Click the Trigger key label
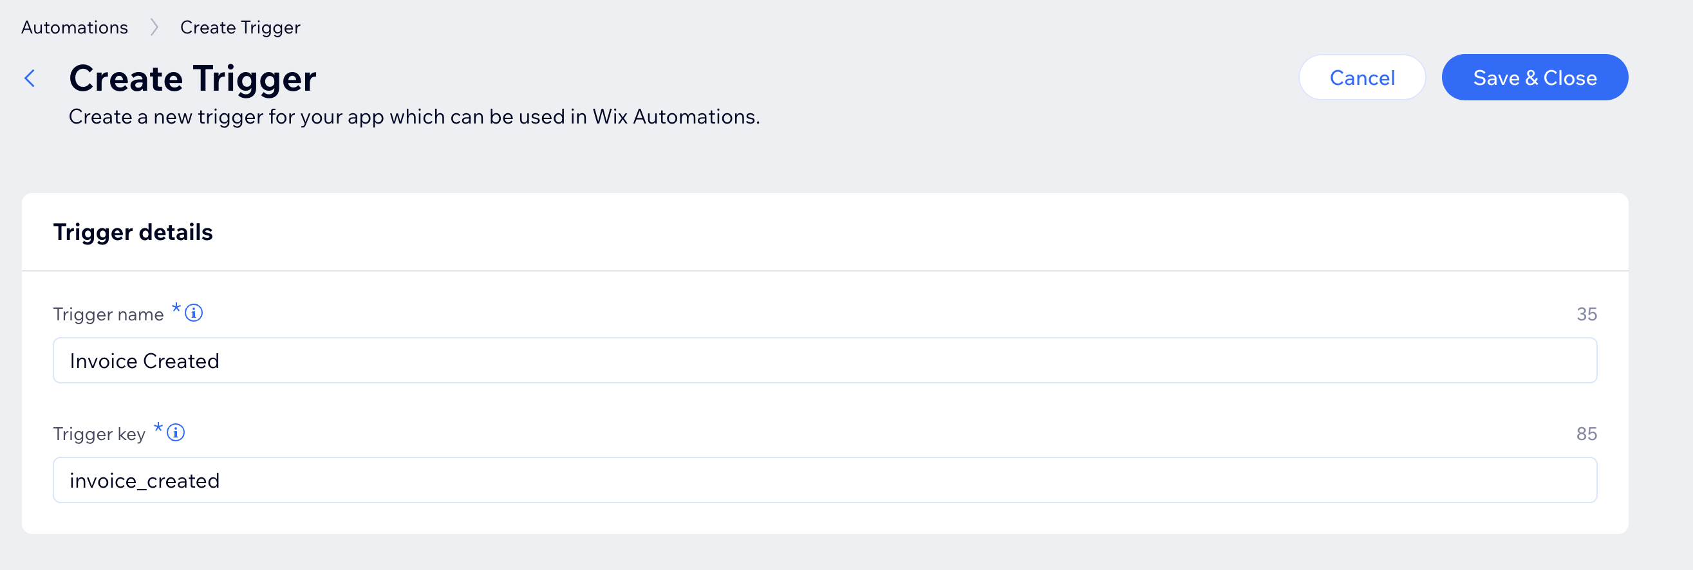Viewport: 1693px width, 570px height. click(x=99, y=434)
